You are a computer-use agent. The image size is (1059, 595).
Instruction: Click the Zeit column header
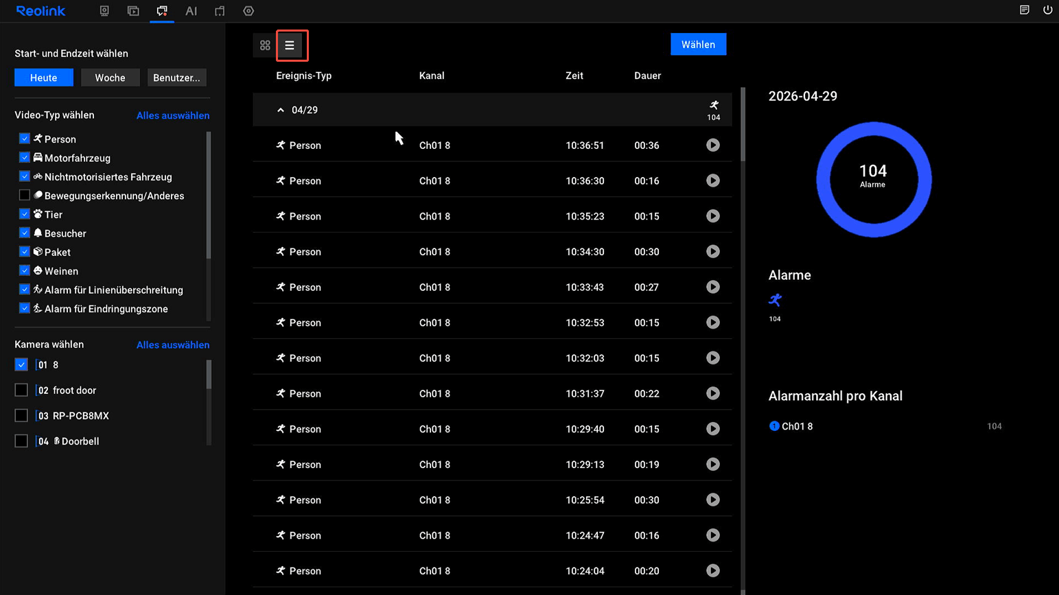click(574, 75)
